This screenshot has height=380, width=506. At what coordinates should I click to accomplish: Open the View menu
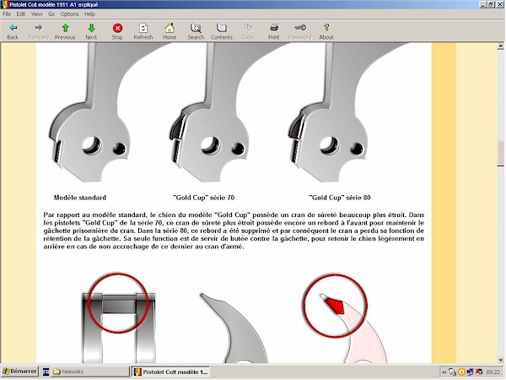point(37,14)
